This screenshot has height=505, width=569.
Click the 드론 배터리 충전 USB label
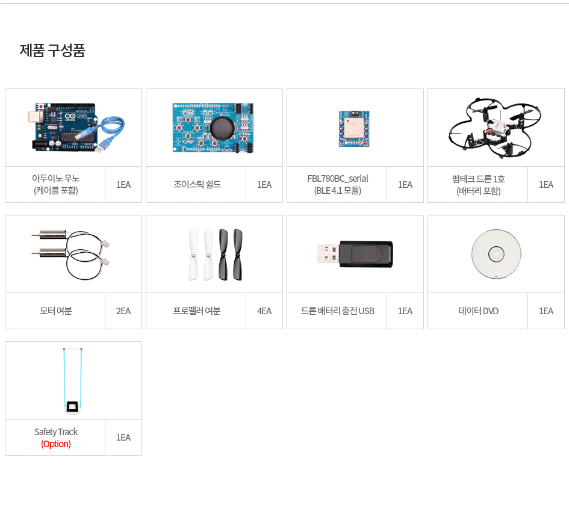[337, 311]
